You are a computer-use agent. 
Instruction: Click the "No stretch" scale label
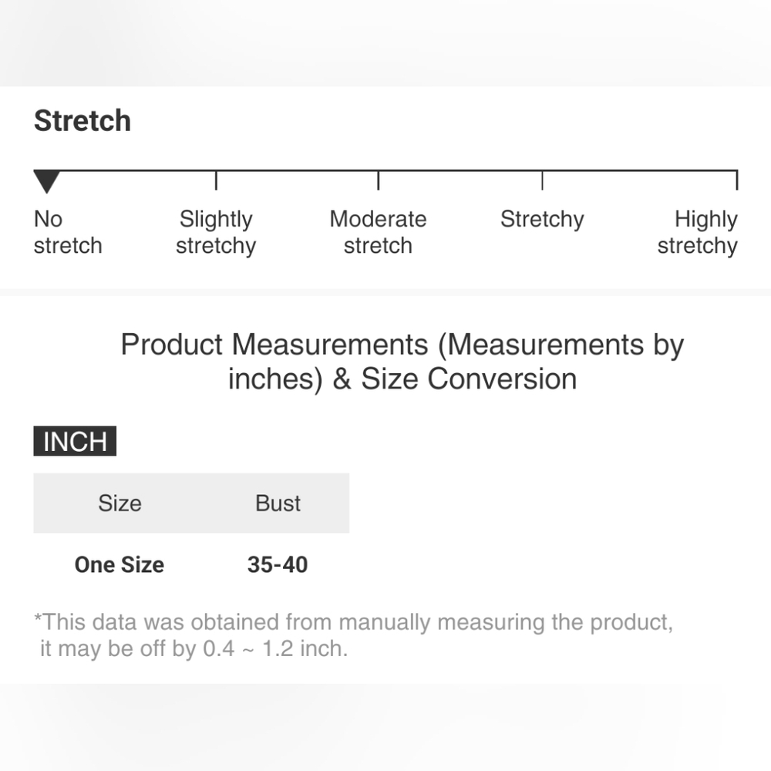point(67,232)
